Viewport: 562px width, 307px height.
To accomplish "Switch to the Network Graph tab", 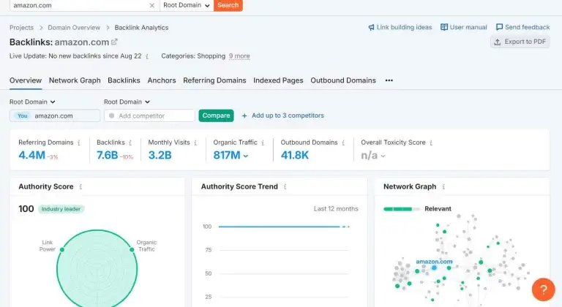I will coord(75,80).
